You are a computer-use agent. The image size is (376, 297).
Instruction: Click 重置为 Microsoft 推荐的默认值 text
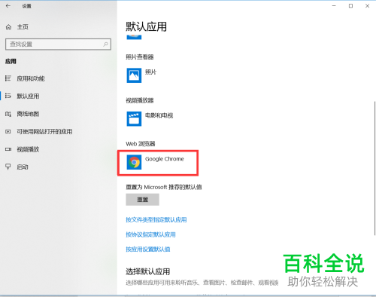click(164, 187)
